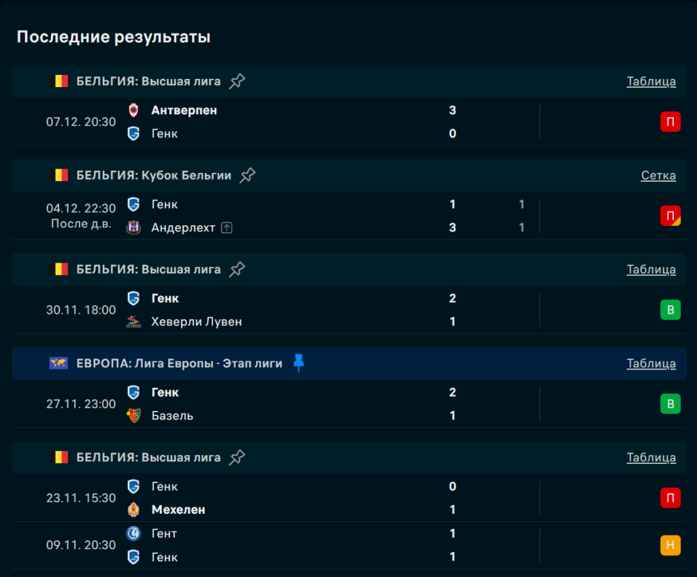Click the red П badge for Антверпен match
Screen dimensions: 697x577
(x=670, y=122)
